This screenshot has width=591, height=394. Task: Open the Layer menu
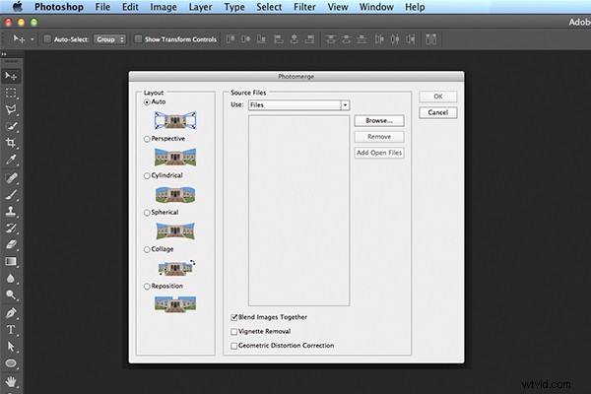click(x=200, y=7)
